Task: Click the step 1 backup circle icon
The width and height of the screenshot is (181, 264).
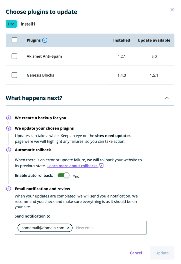Action: [9, 118]
